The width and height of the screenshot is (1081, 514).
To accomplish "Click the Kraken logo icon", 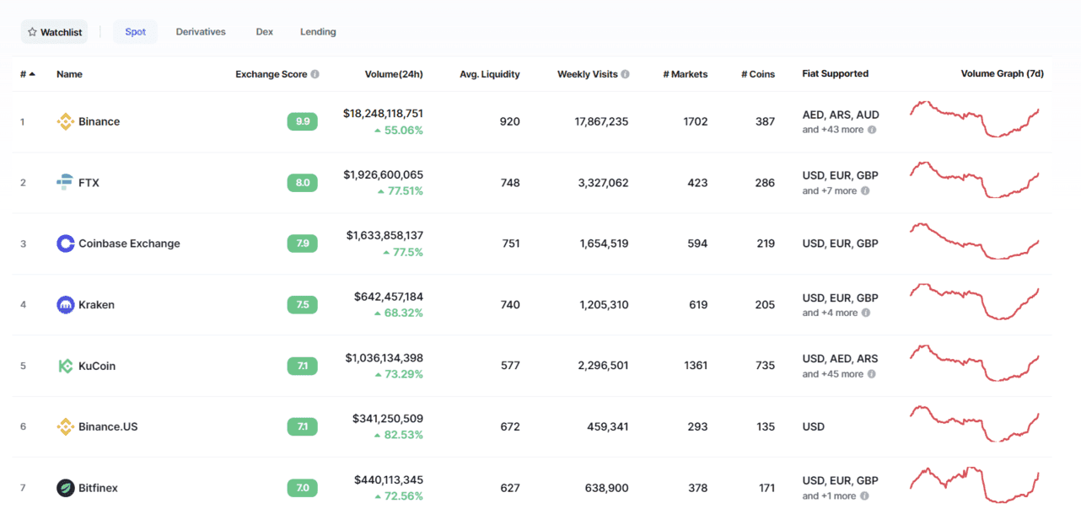I will click(65, 304).
